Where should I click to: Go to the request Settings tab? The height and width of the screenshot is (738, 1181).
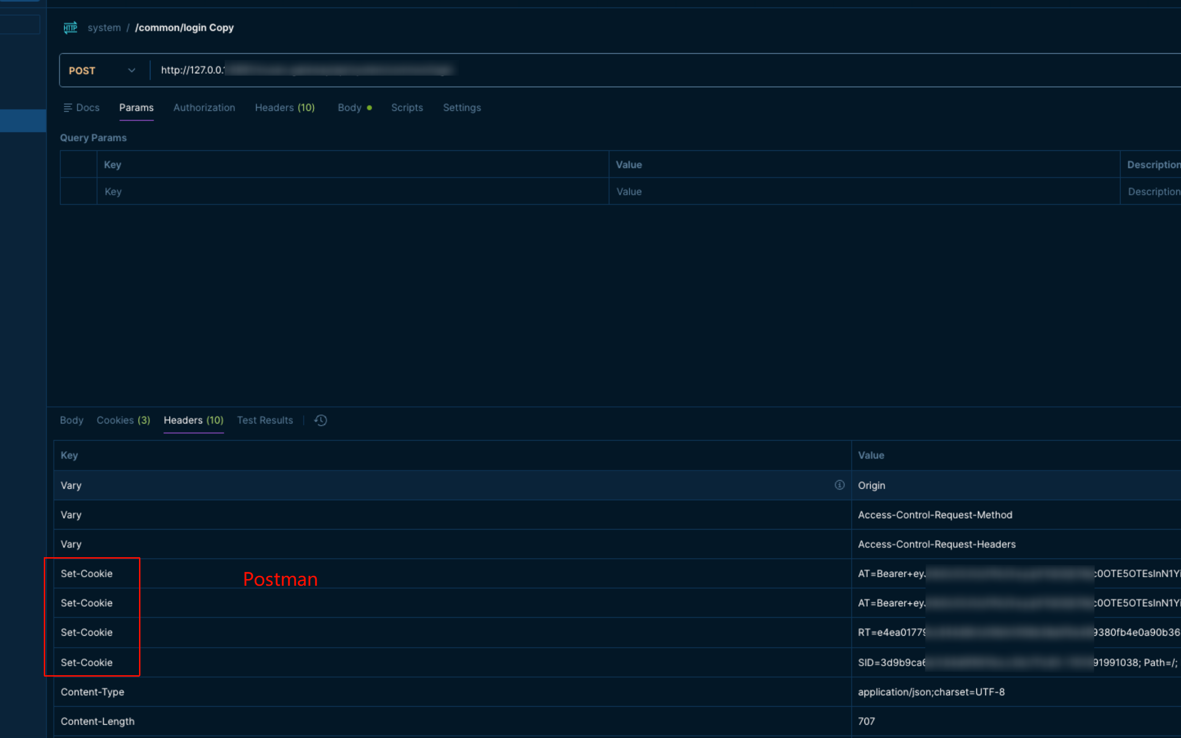point(461,108)
